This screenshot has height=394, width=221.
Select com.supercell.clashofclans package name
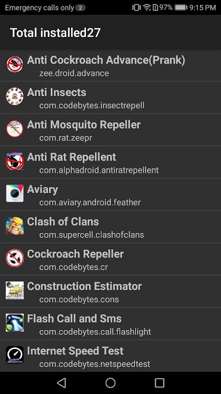91,235
